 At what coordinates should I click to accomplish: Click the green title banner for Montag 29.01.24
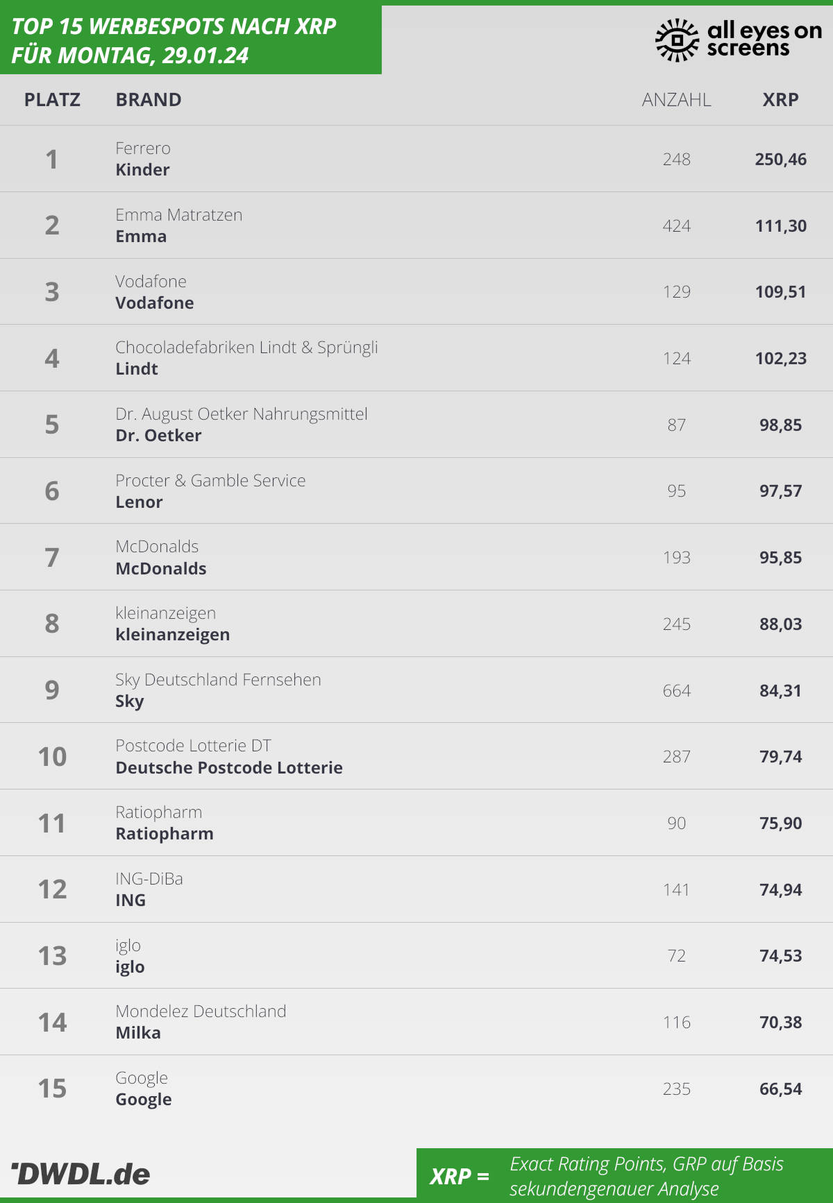(191, 40)
